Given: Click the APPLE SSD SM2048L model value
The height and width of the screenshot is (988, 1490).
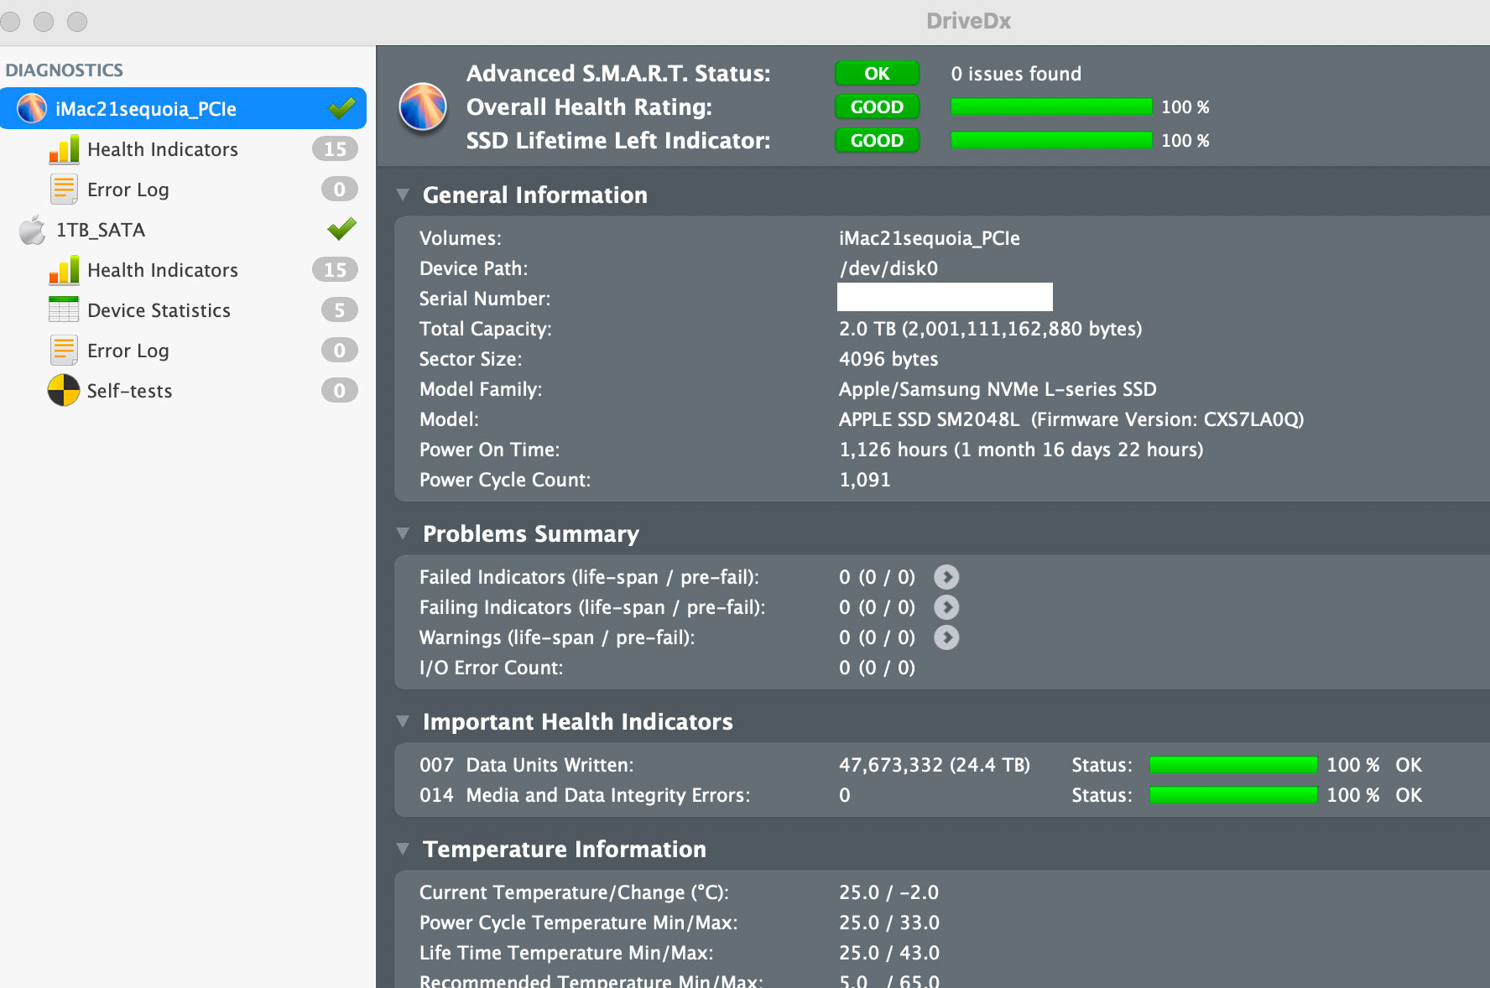Looking at the screenshot, I should click(x=1071, y=419).
